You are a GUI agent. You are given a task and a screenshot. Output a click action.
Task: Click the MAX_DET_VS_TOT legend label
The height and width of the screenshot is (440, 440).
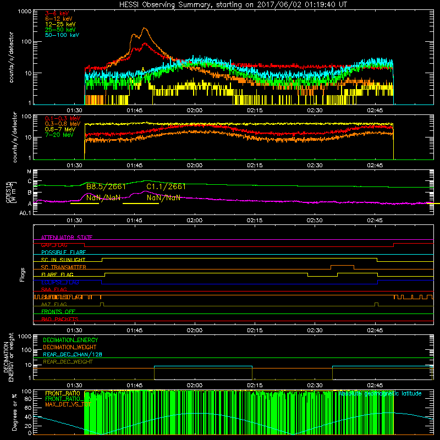(68, 404)
